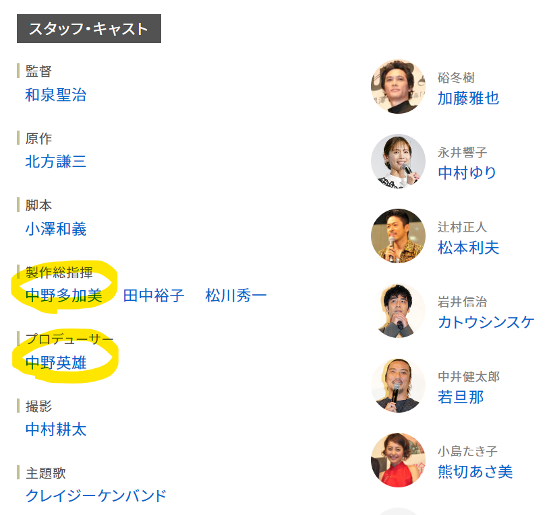549x515 pixels.
Task: Click the スタッフ・キャスト section header
Action: (88, 29)
